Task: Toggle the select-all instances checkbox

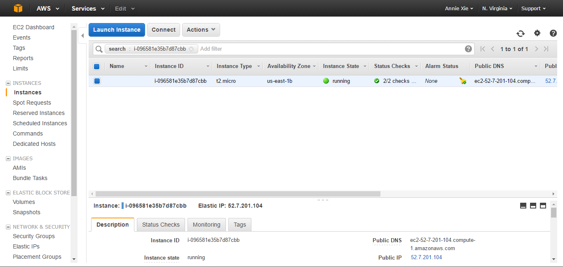Action: 97,66
